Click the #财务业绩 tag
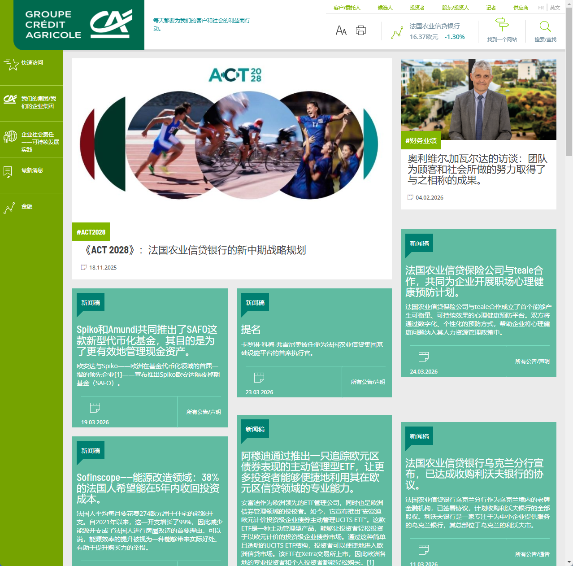The width and height of the screenshot is (573, 566). click(x=421, y=140)
